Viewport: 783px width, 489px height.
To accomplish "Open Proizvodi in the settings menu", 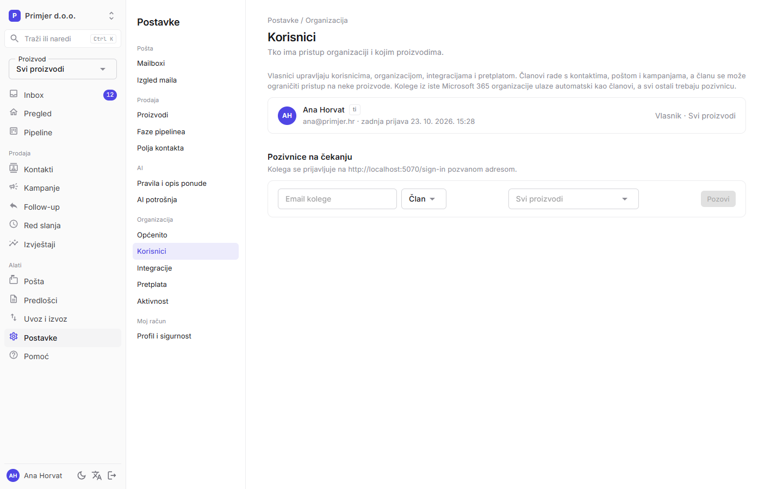I will (x=185, y=115).
